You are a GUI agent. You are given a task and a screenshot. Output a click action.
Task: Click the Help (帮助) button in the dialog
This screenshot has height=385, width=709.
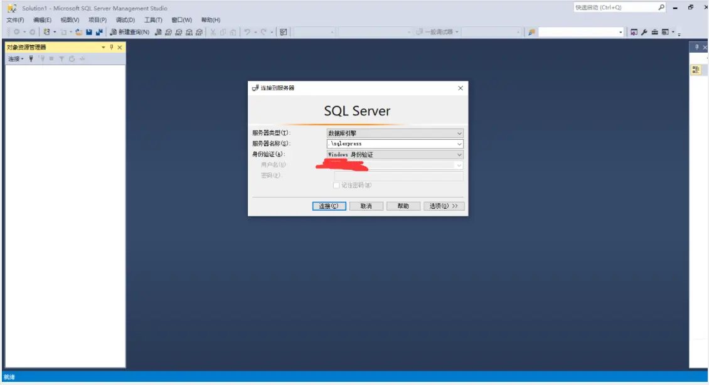point(403,206)
